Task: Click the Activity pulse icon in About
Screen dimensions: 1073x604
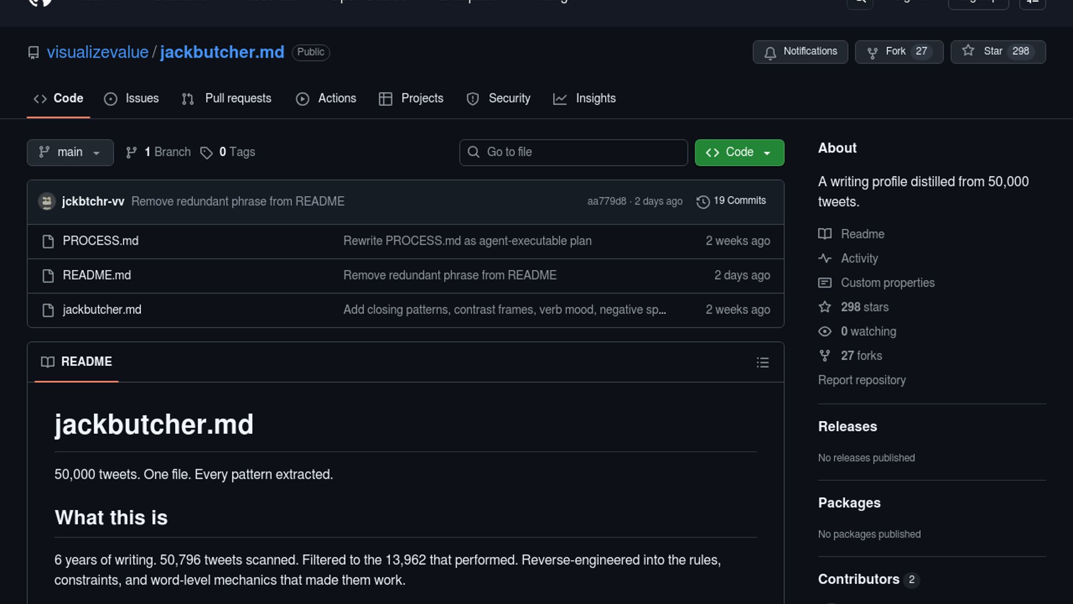Action: pyautogui.click(x=825, y=258)
